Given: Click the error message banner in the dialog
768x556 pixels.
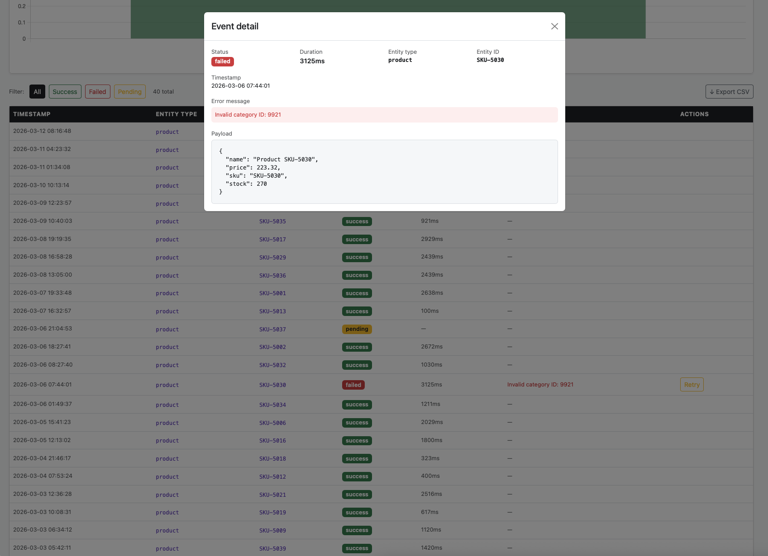Looking at the screenshot, I should (x=384, y=114).
